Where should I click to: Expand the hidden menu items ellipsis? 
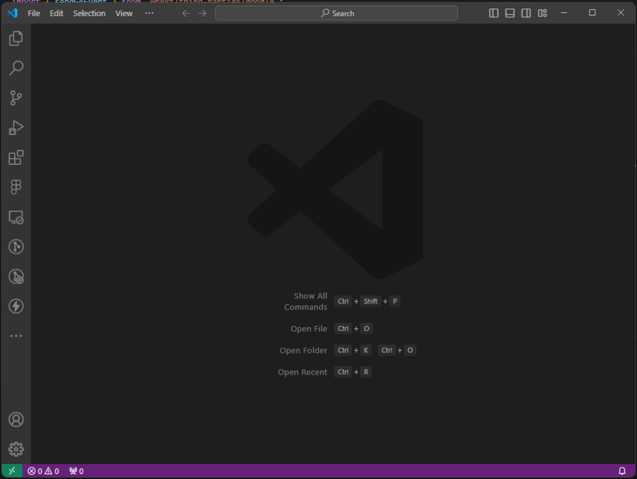click(x=149, y=13)
